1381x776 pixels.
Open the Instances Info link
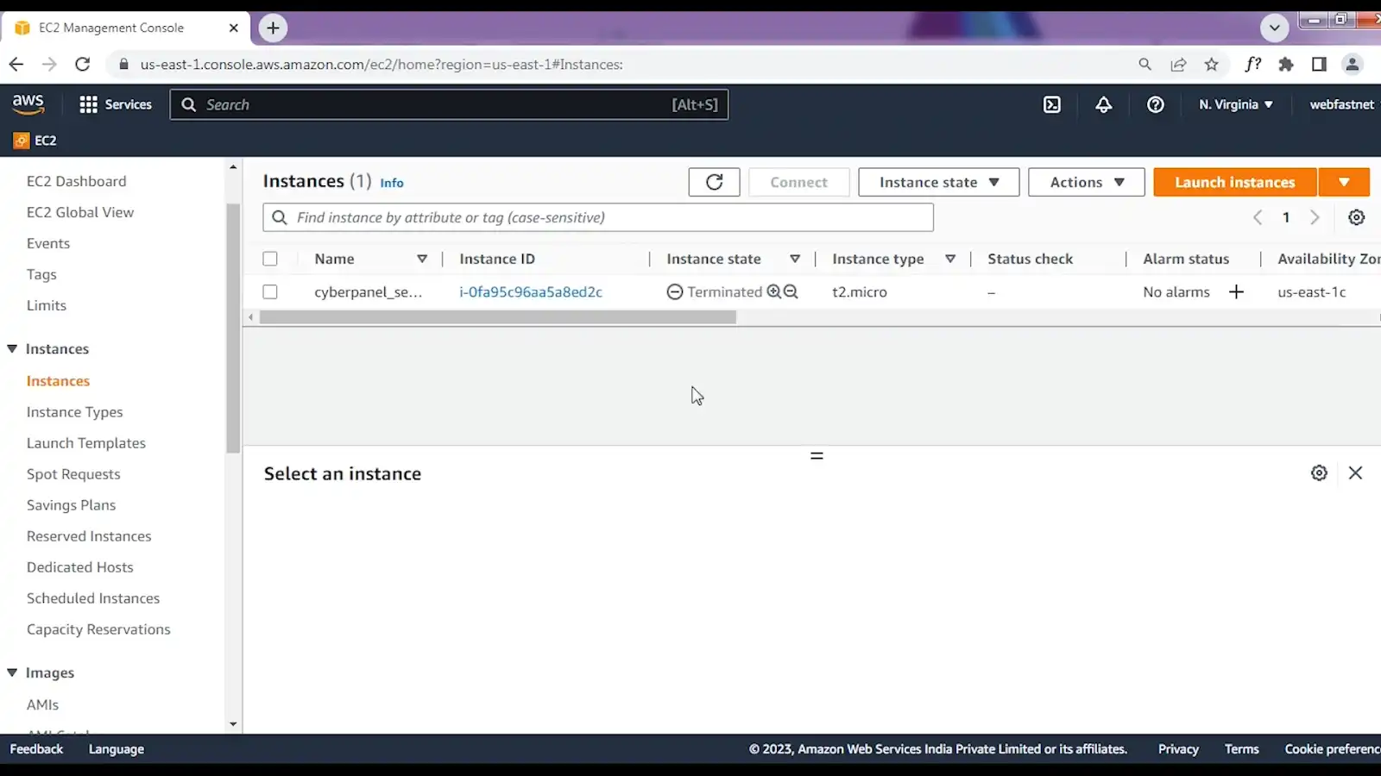392,183
